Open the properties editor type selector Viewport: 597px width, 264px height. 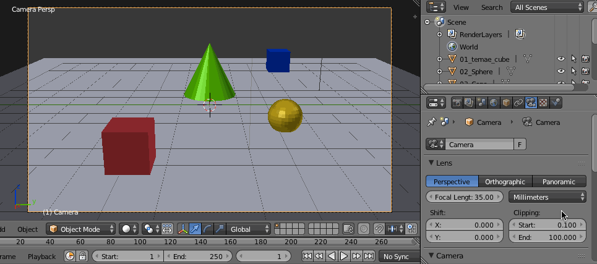pos(436,103)
